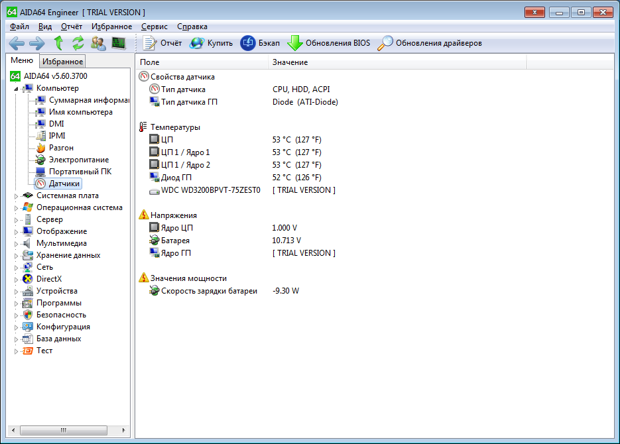The width and height of the screenshot is (620, 444).
Task: Click the Хранение данных drives icon
Action: 28,254
